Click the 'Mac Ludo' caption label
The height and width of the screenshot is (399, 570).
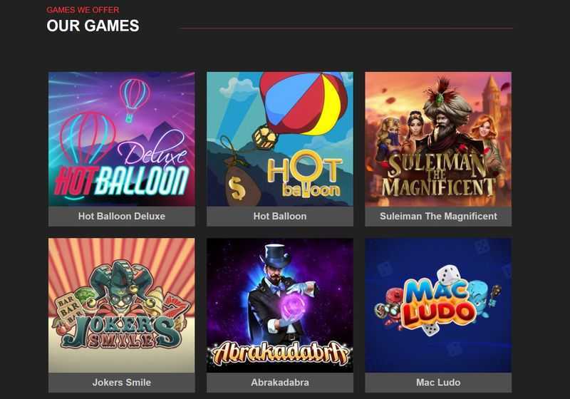click(x=438, y=383)
